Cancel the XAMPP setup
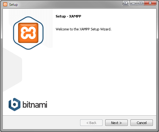Screen dimensions: 159x132 (142, 122)
